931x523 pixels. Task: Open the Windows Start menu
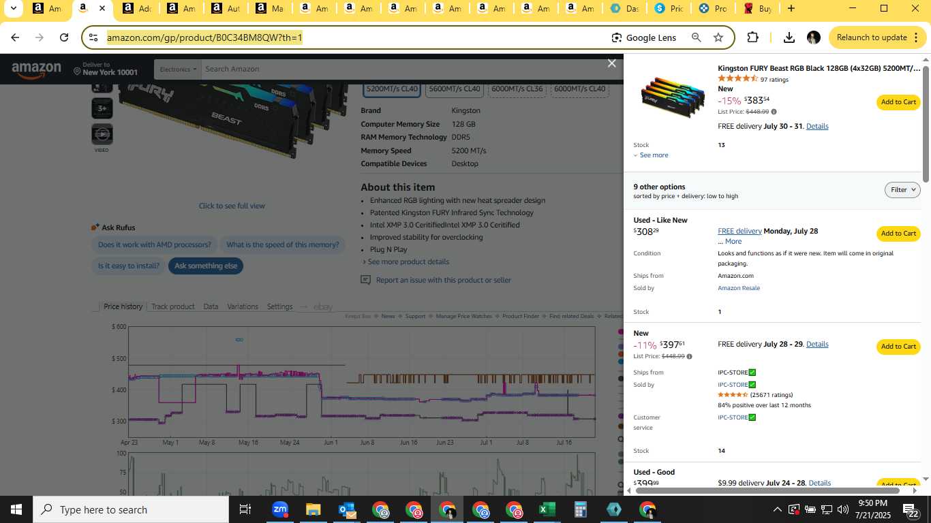click(16, 509)
